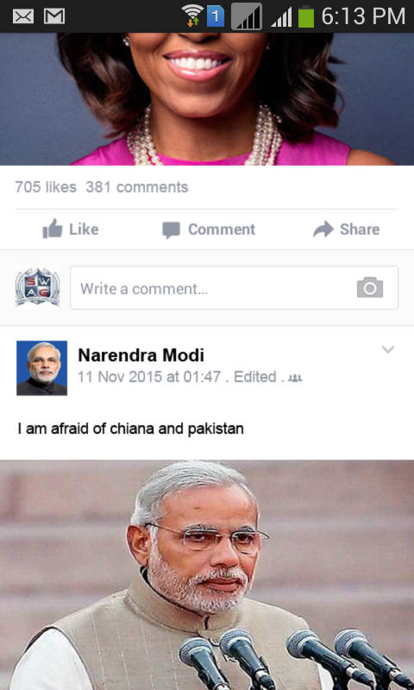
Task: Open the 381 comments thread
Action: pyautogui.click(x=137, y=187)
